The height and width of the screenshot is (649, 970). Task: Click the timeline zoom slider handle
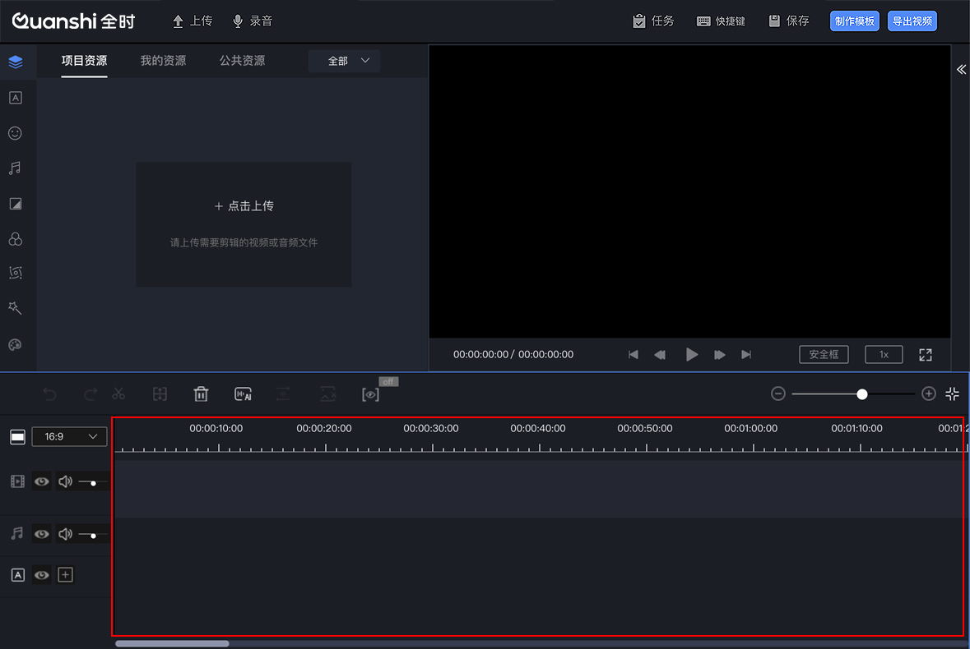pos(862,394)
